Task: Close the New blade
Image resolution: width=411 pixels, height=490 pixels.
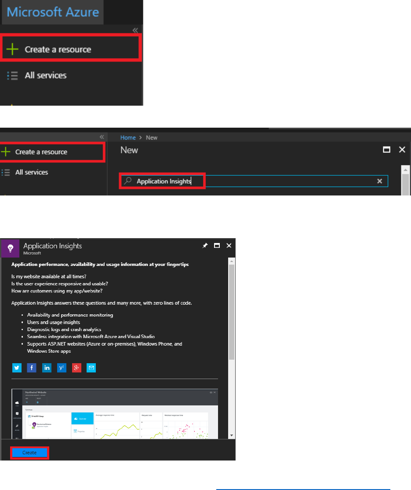Action: coord(402,150)
